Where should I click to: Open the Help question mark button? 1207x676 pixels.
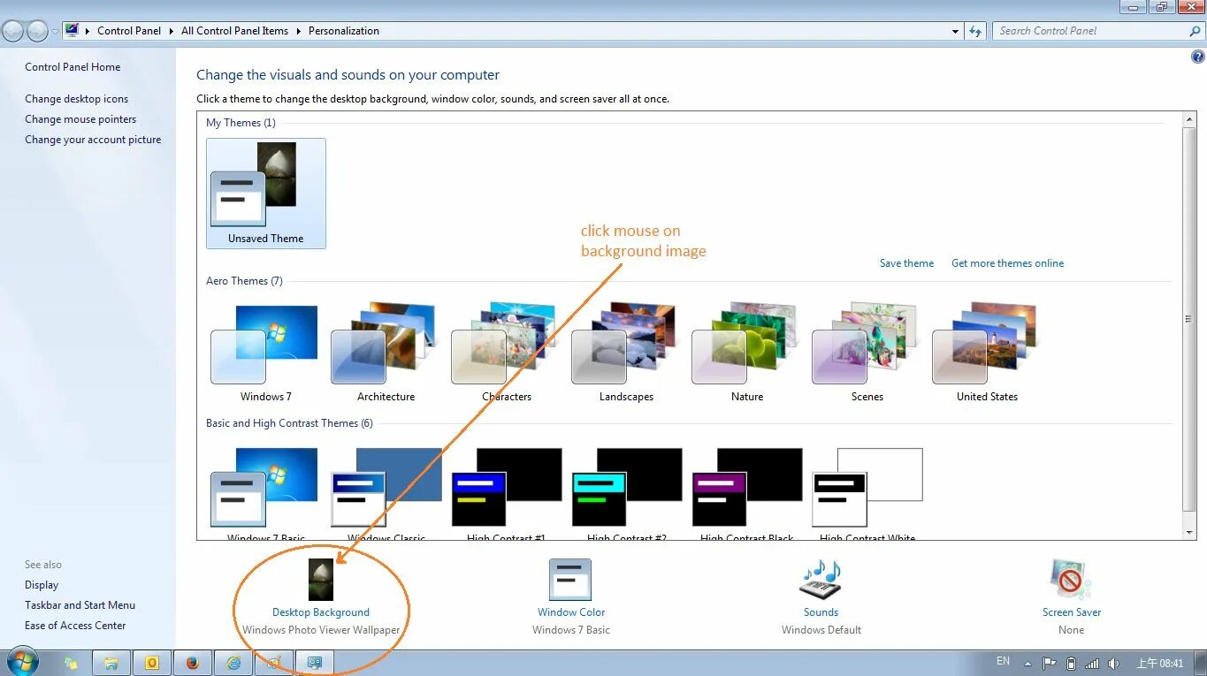coord(1198,57)
